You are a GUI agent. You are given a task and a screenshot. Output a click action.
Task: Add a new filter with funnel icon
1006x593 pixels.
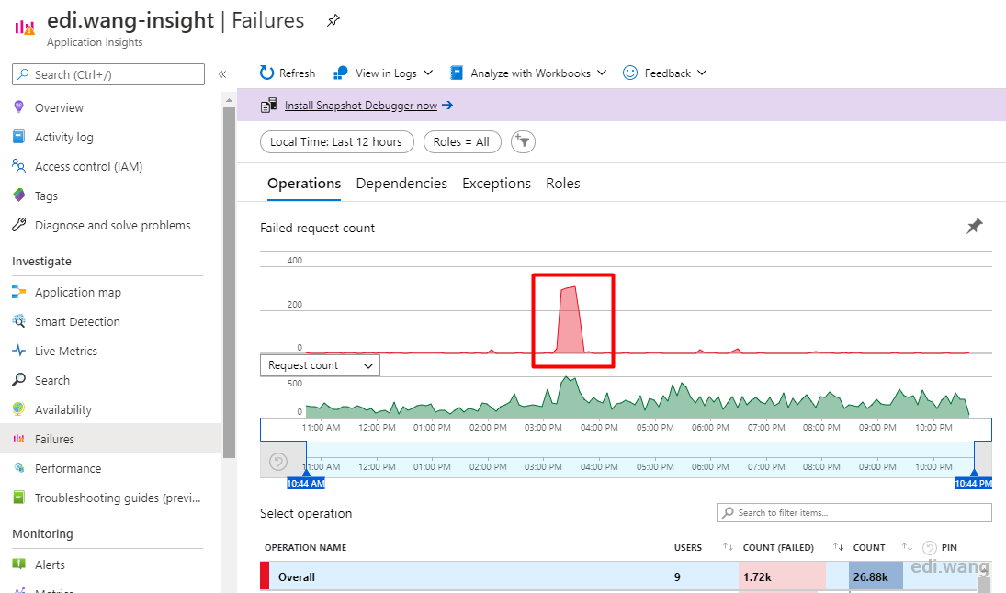click(x=523, y=141)
